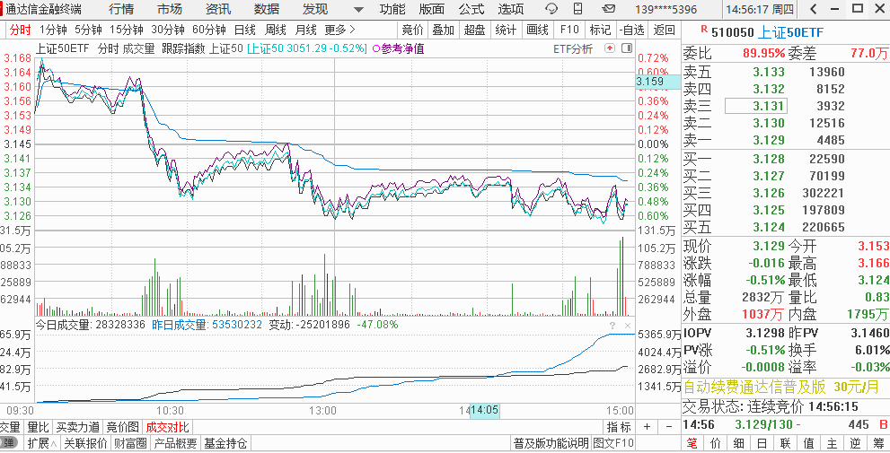Close the volume comparison panel with X
The height and width of the screenshot is (453, 890).
pos(627,325)
